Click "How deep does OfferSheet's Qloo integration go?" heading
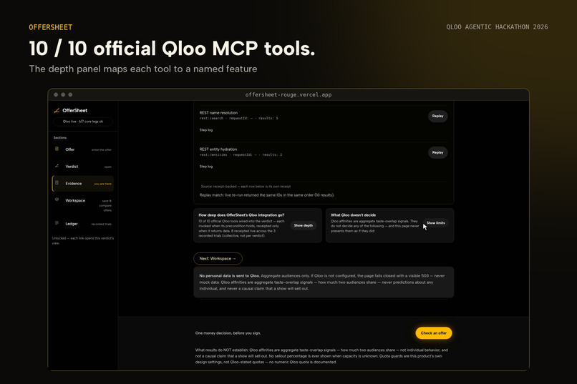The image size is (577, 384). tap(241, 215)
